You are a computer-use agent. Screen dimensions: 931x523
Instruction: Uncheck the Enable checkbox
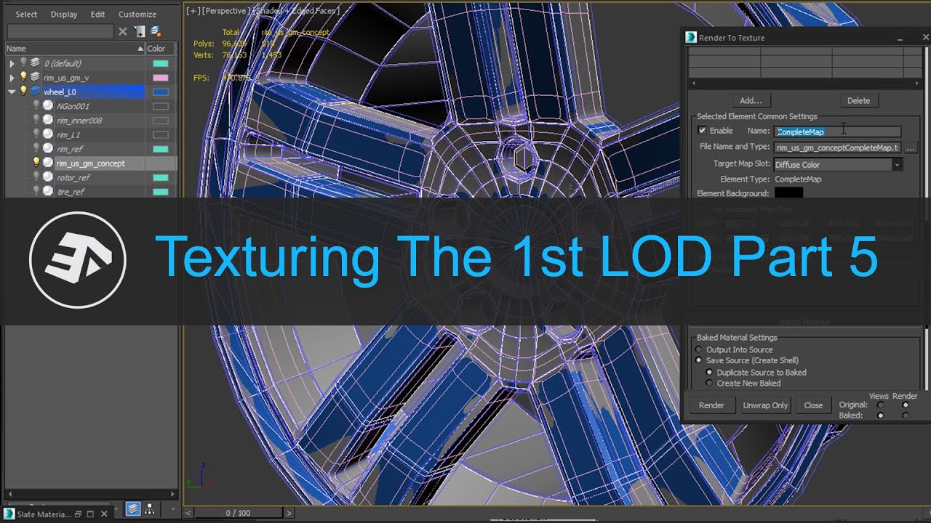tap(702, 131)
